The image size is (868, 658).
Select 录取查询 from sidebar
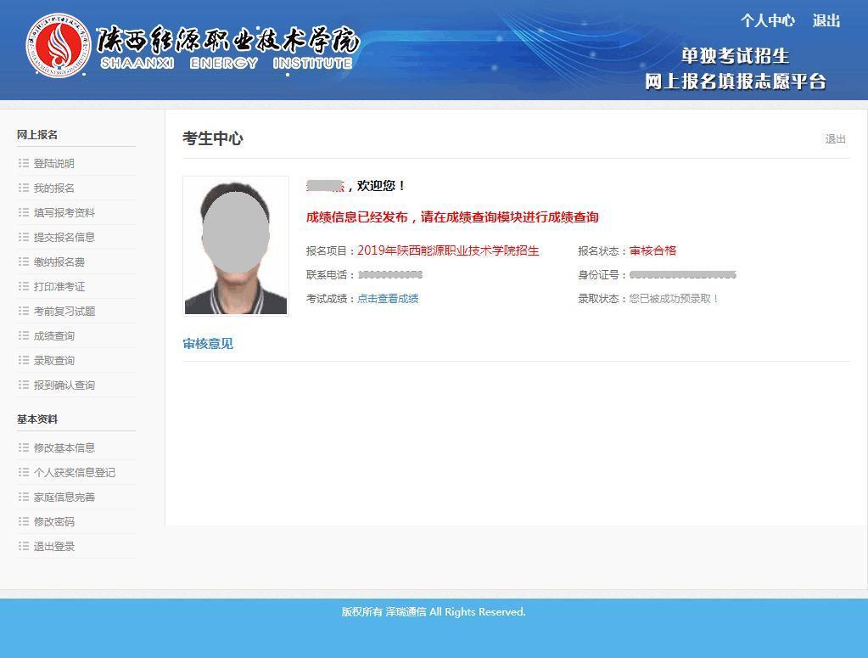coord(54,361)
